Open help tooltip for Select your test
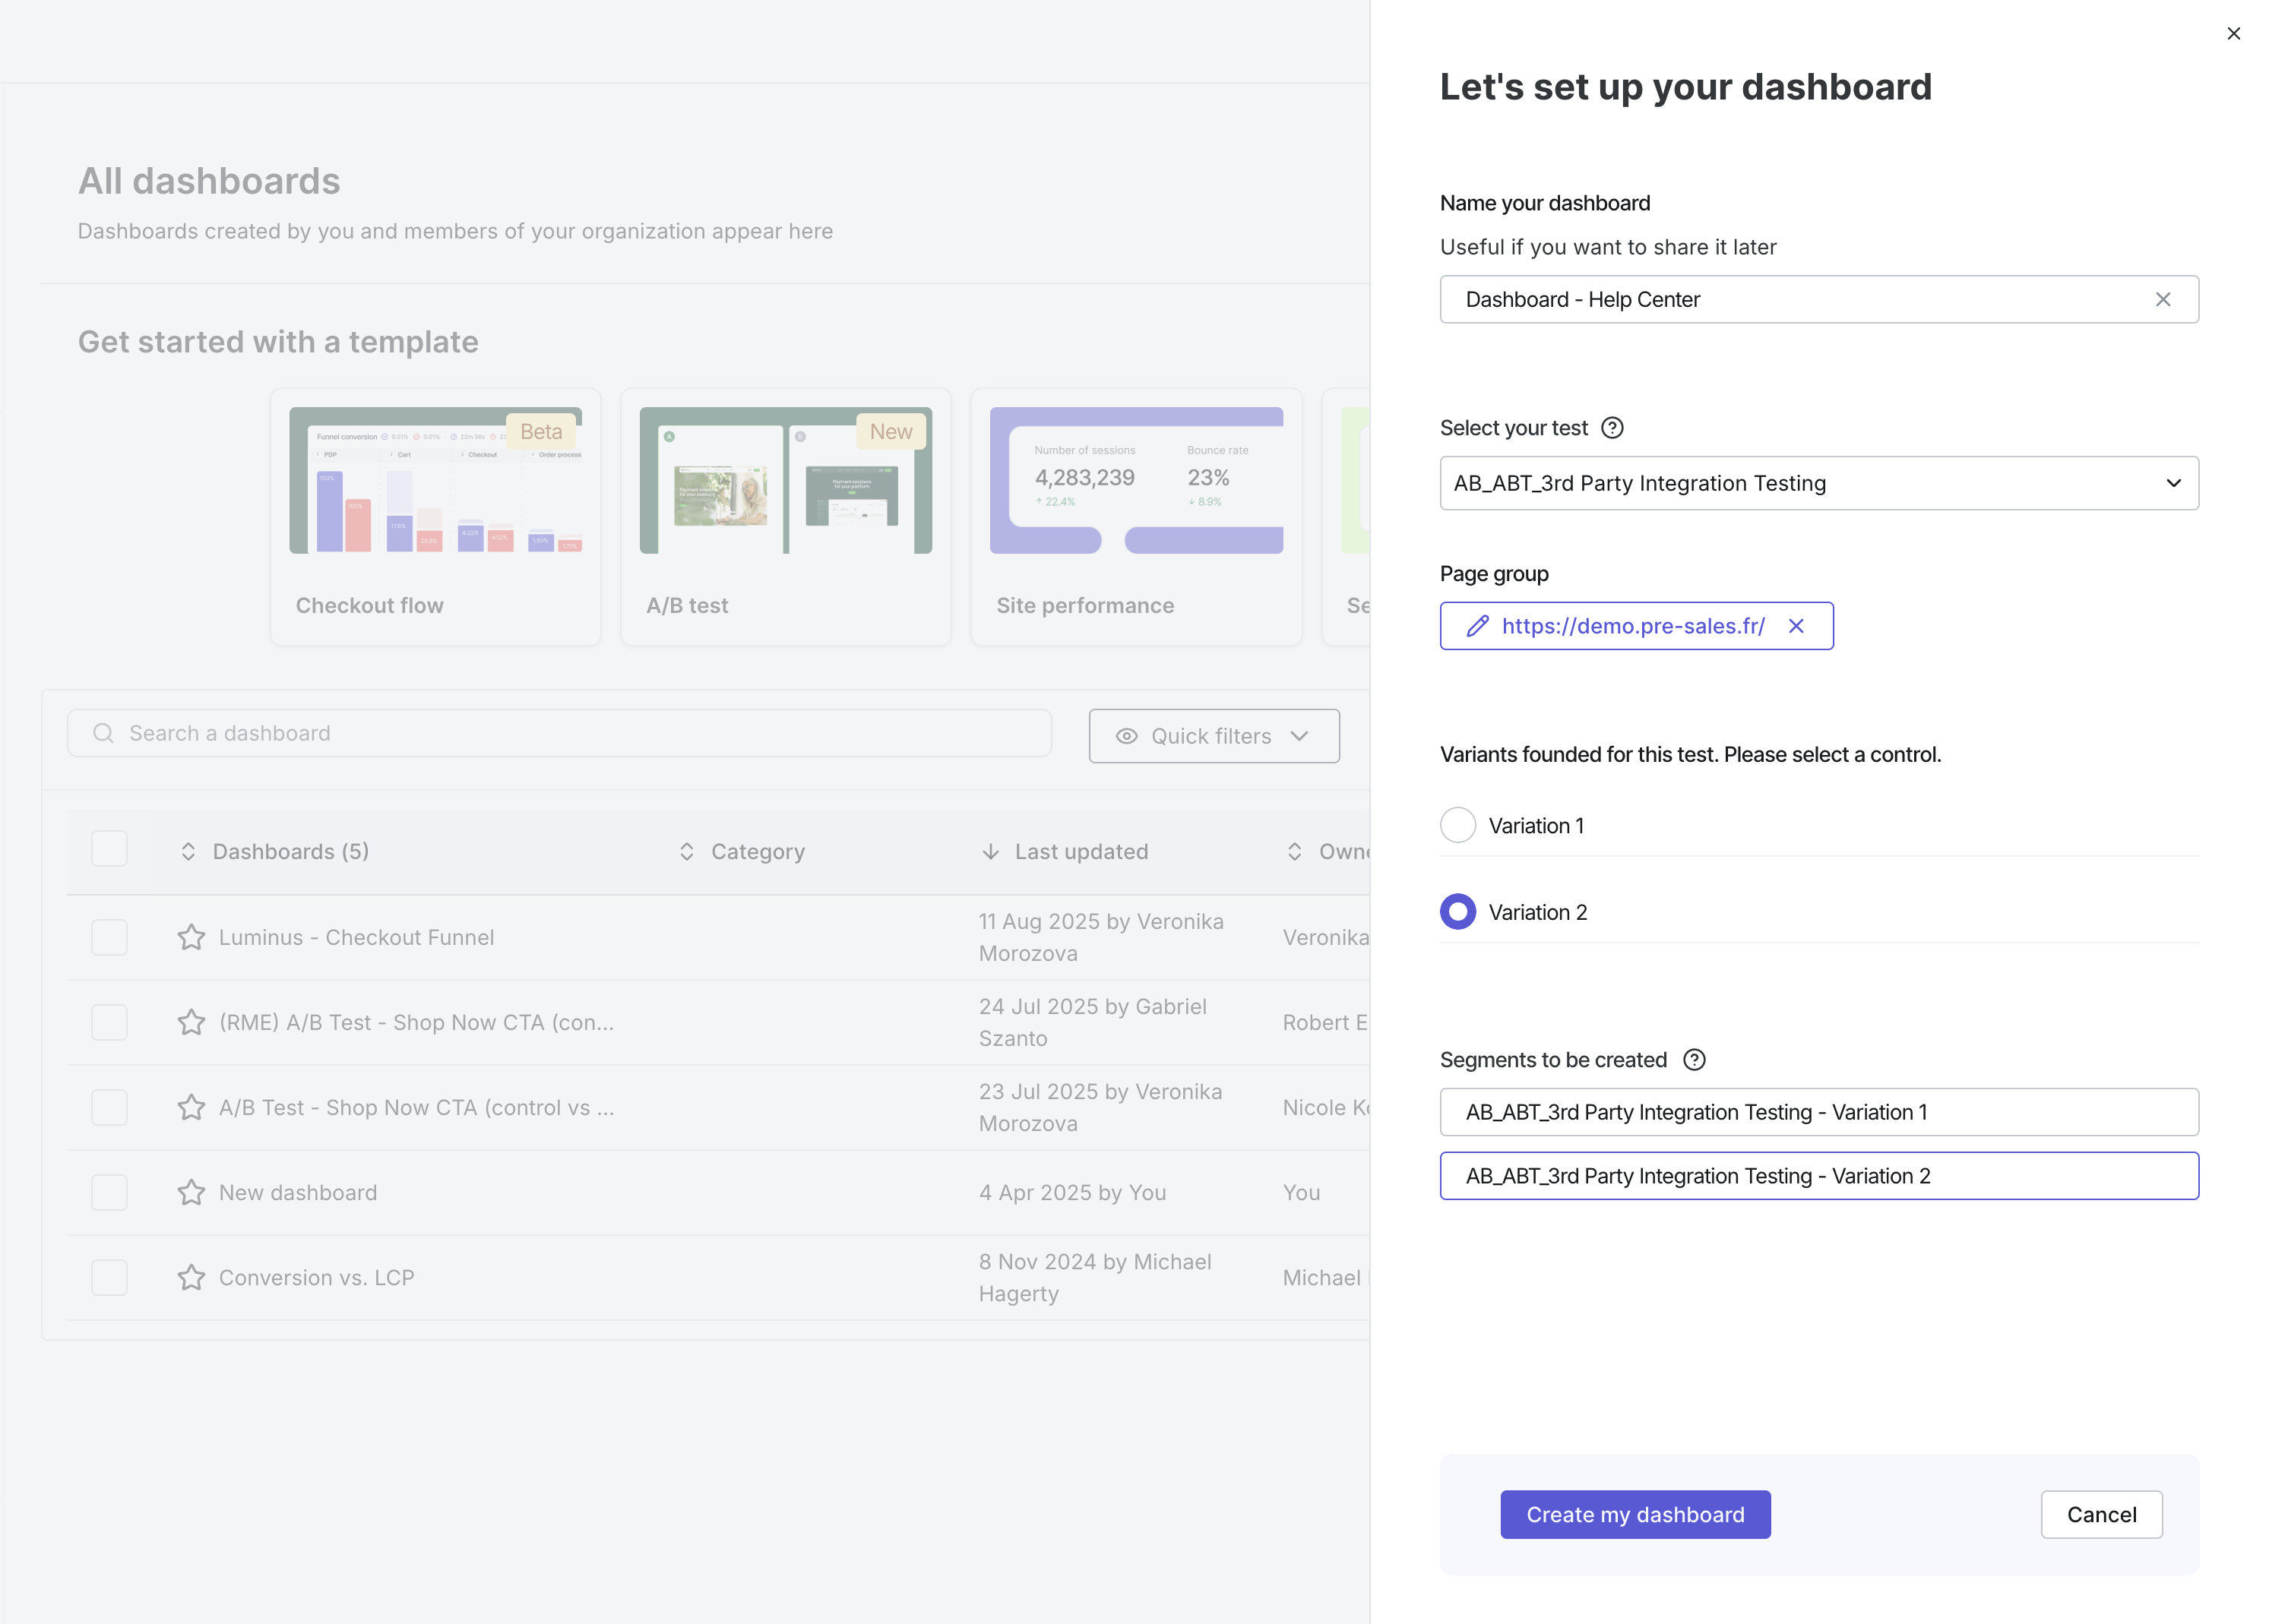2269x1624 pixels. pos(1612,428)
